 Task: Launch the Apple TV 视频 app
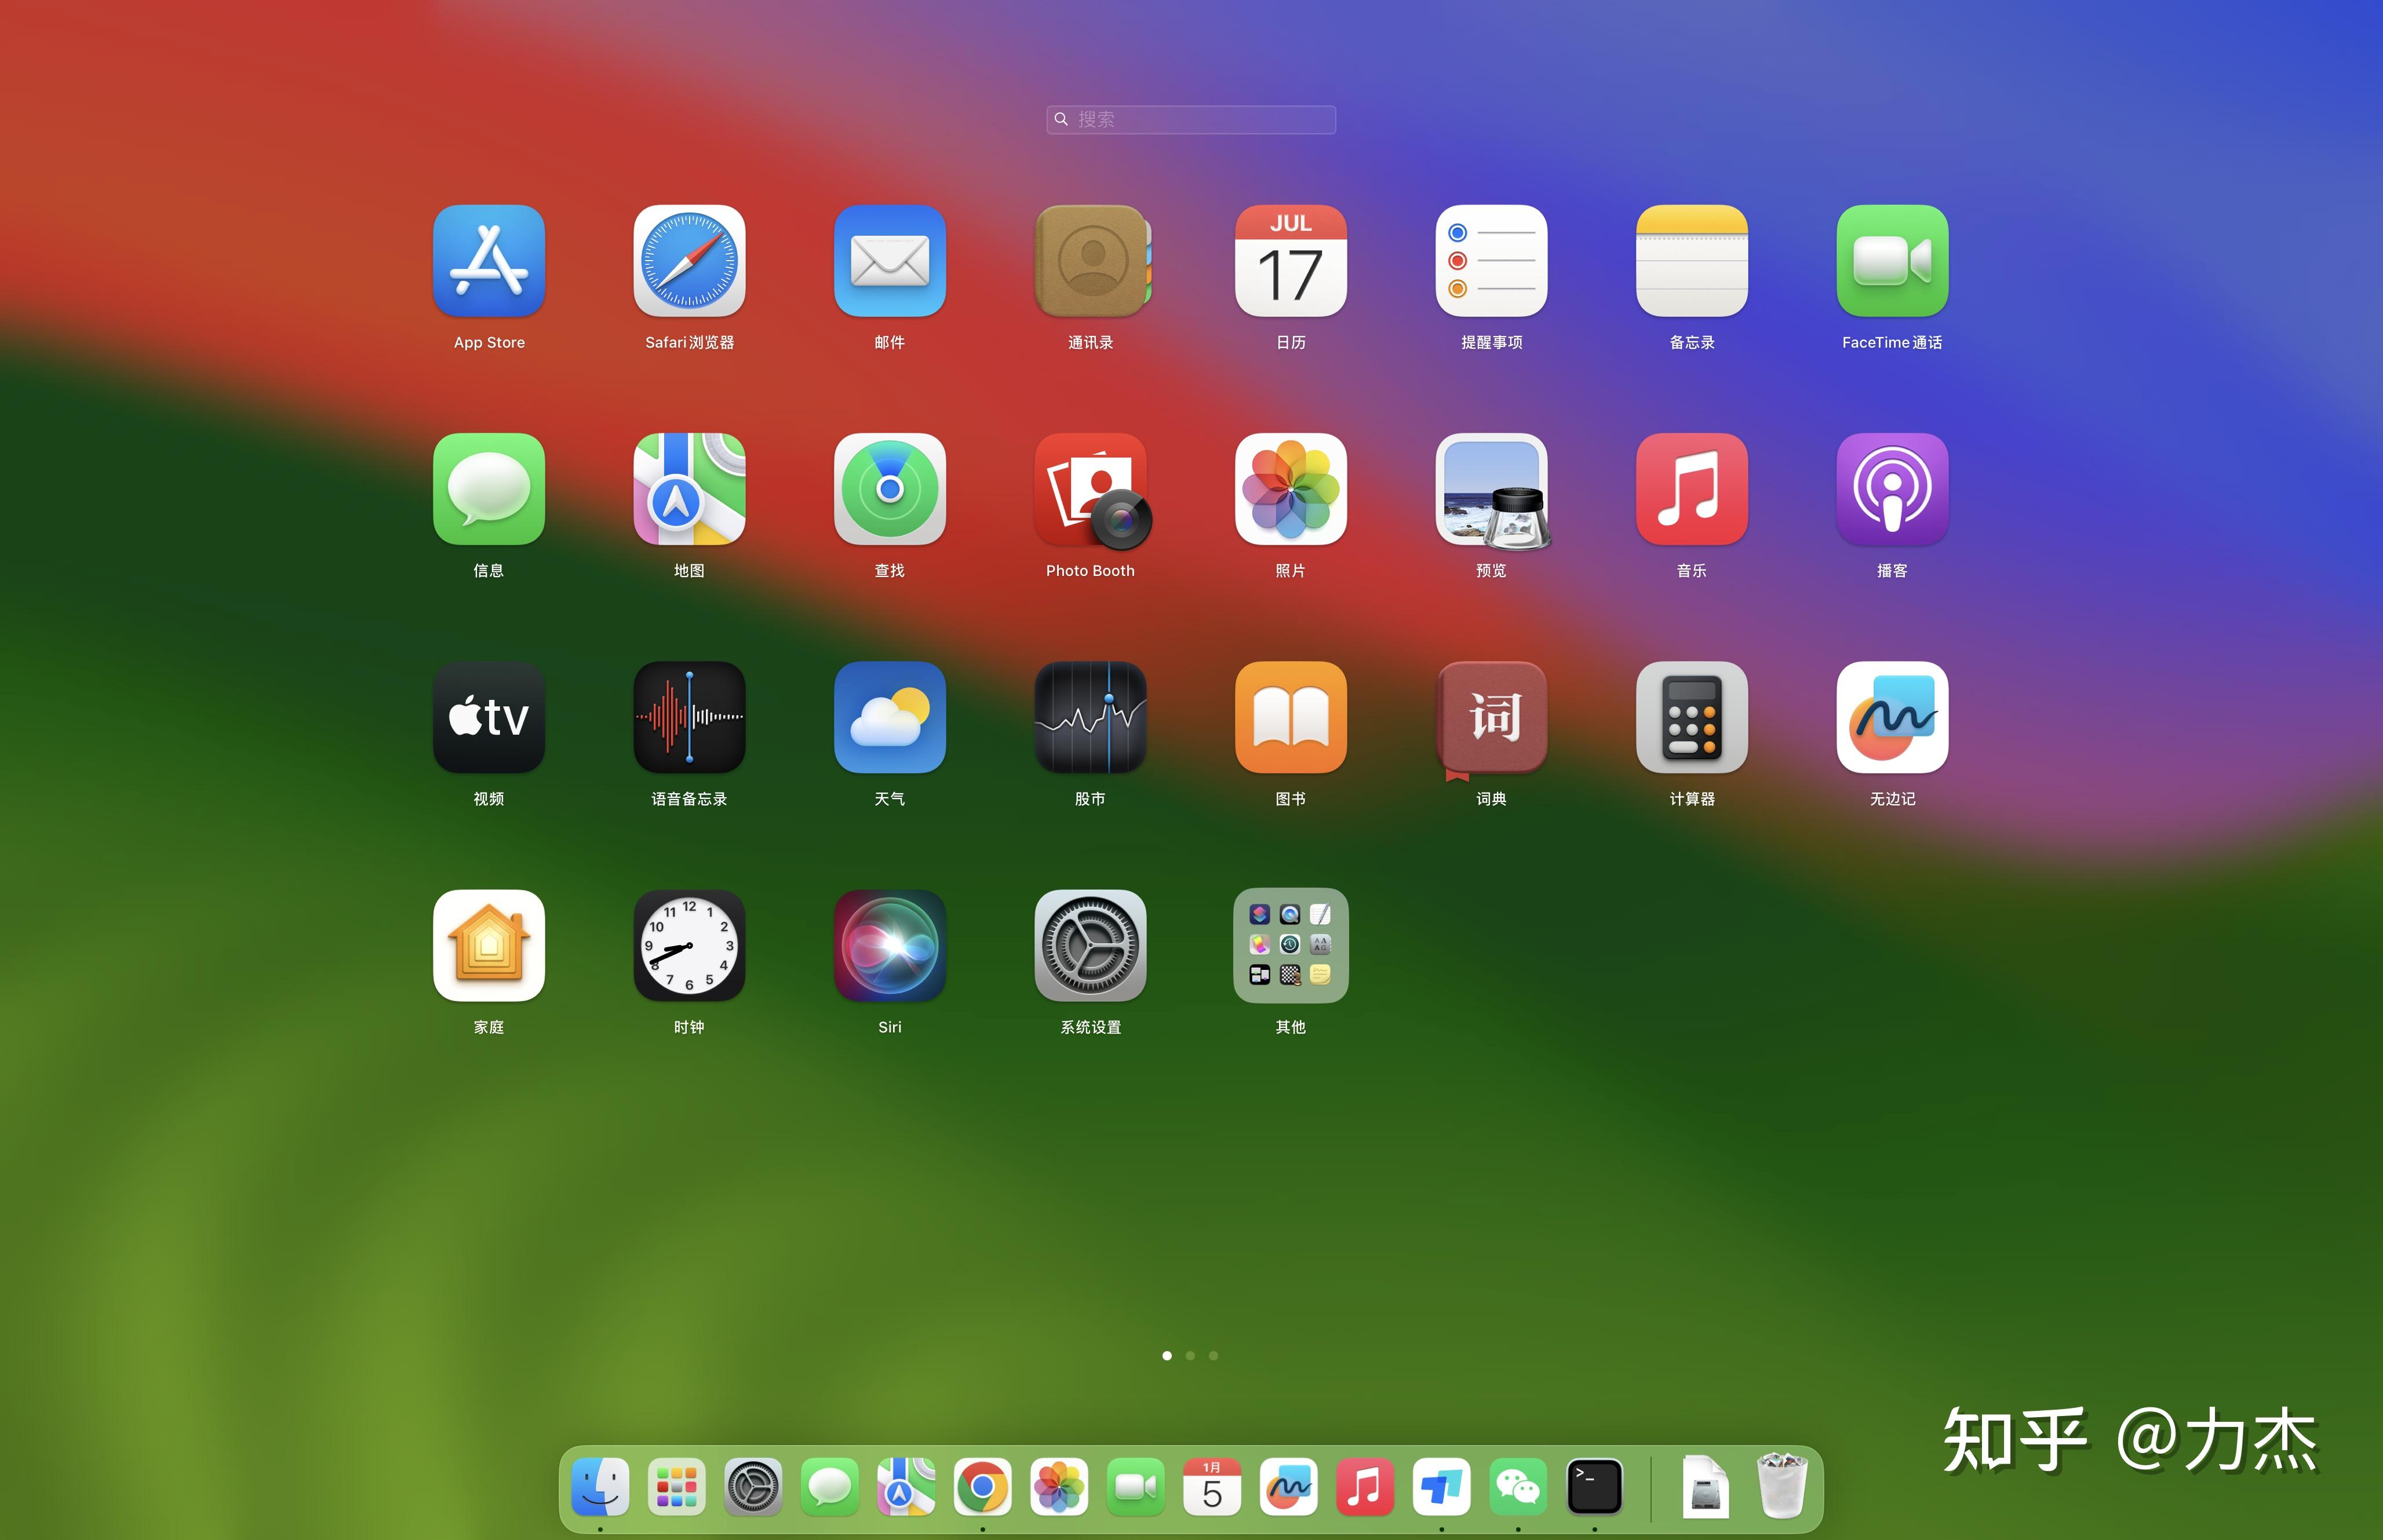(x=489, y=717)
